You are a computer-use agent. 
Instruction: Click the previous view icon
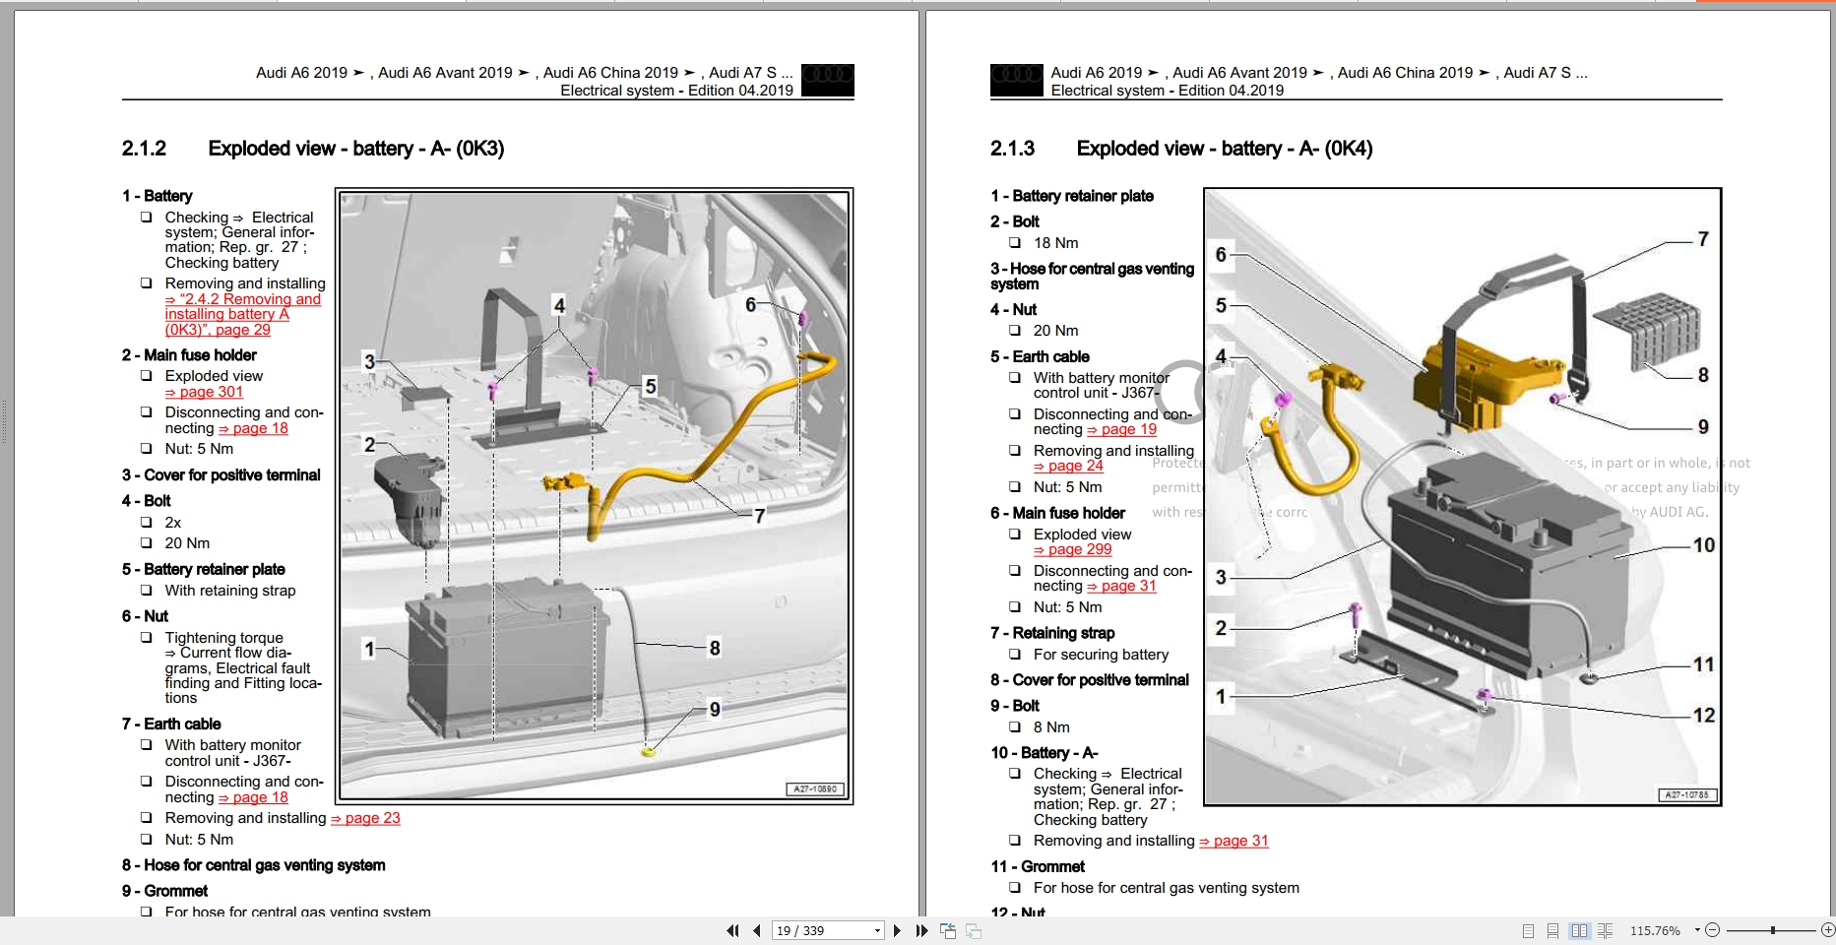(x=948, y=930)
